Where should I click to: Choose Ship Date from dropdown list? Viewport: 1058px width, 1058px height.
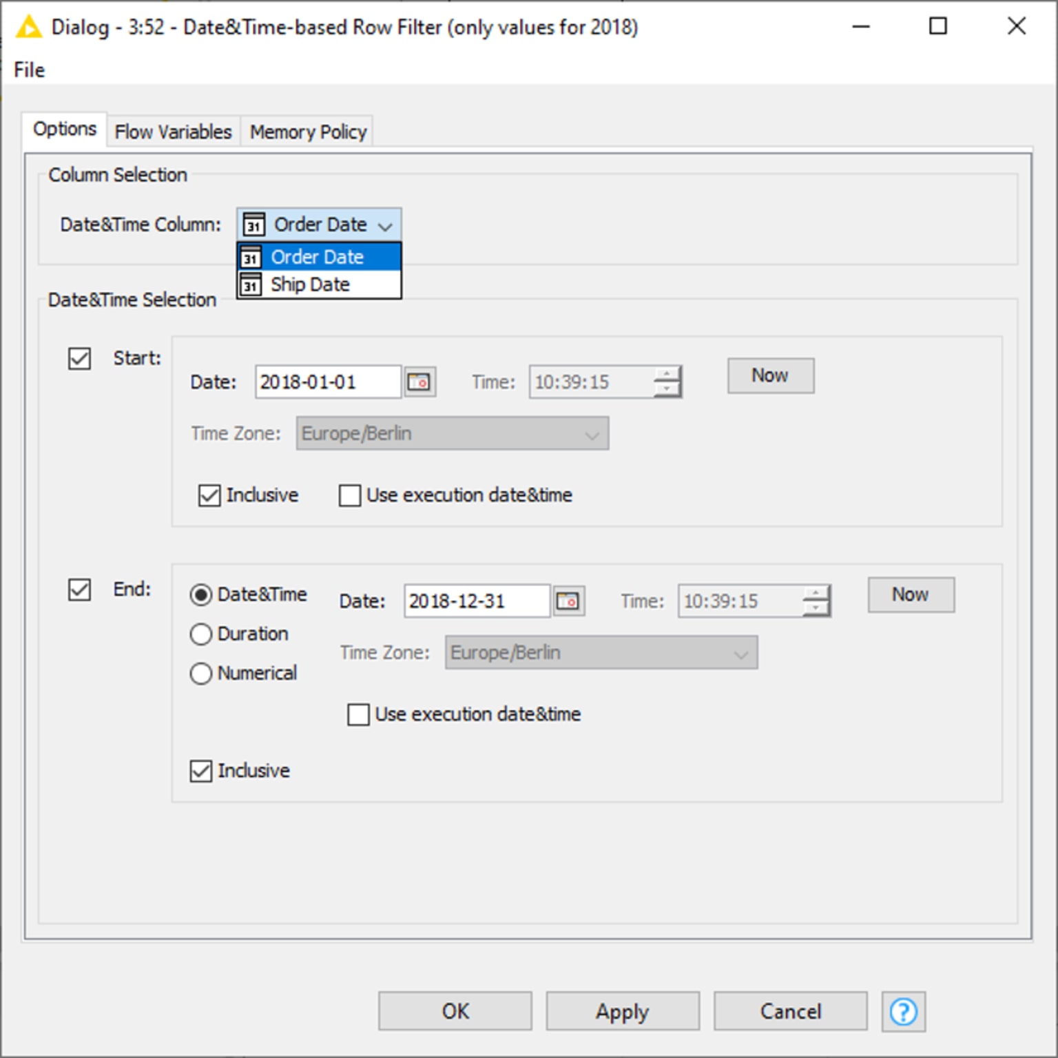pyautogui.click(x=319, y=284)
